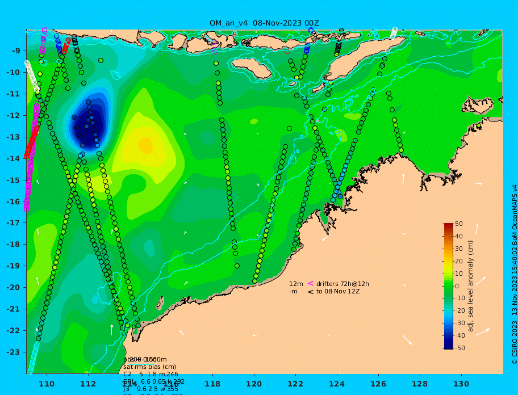
Task: Click the latitude axis label -22
Action: tap(13, 331)
